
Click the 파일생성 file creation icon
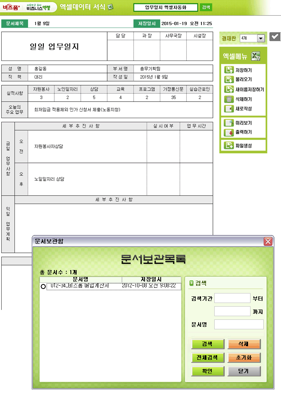pyautogui.click(x=229, y=145)
